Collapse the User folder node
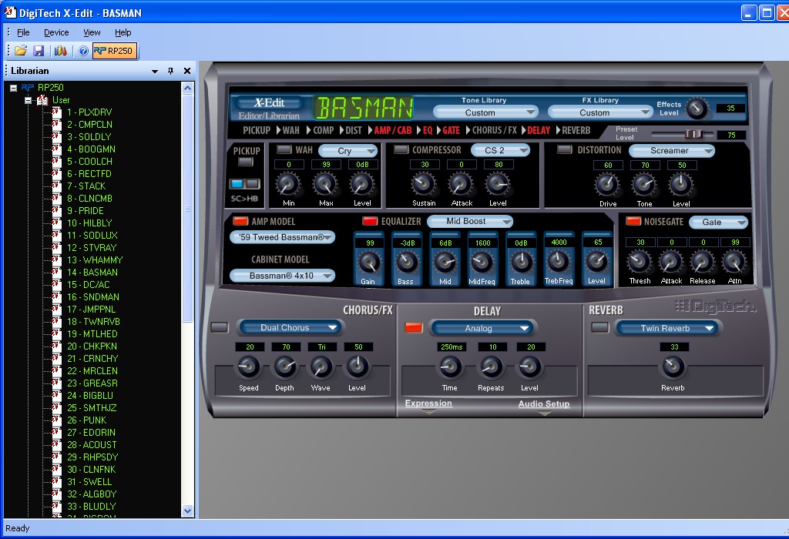Image resolution: width=789 pixels, height=539 pixels. [29, 100]
